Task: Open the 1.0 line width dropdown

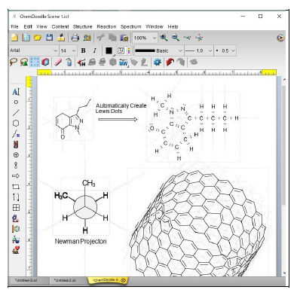Action: point(199,50)
